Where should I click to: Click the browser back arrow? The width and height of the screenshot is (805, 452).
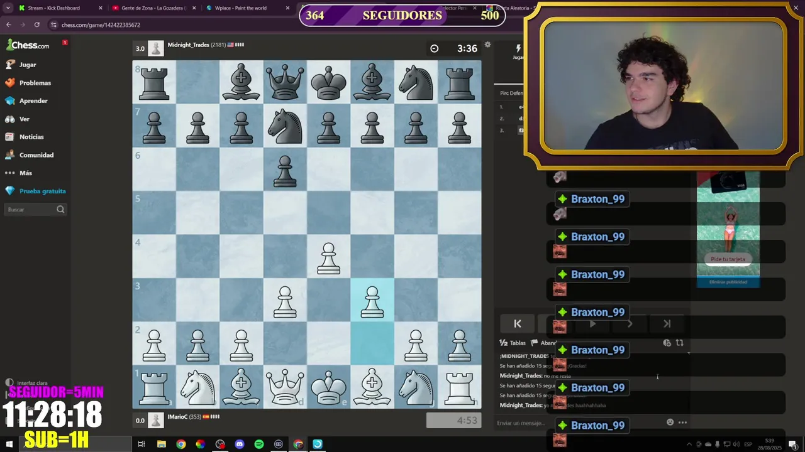click(8, 24)
